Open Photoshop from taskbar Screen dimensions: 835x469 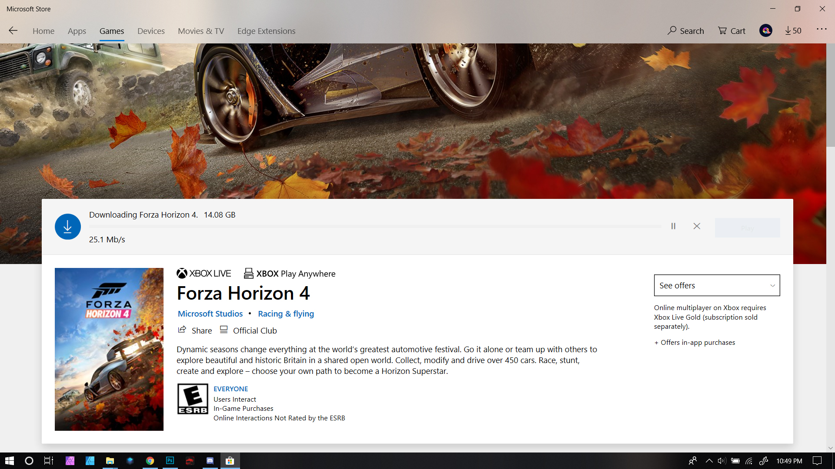click(x=170, y=461)
